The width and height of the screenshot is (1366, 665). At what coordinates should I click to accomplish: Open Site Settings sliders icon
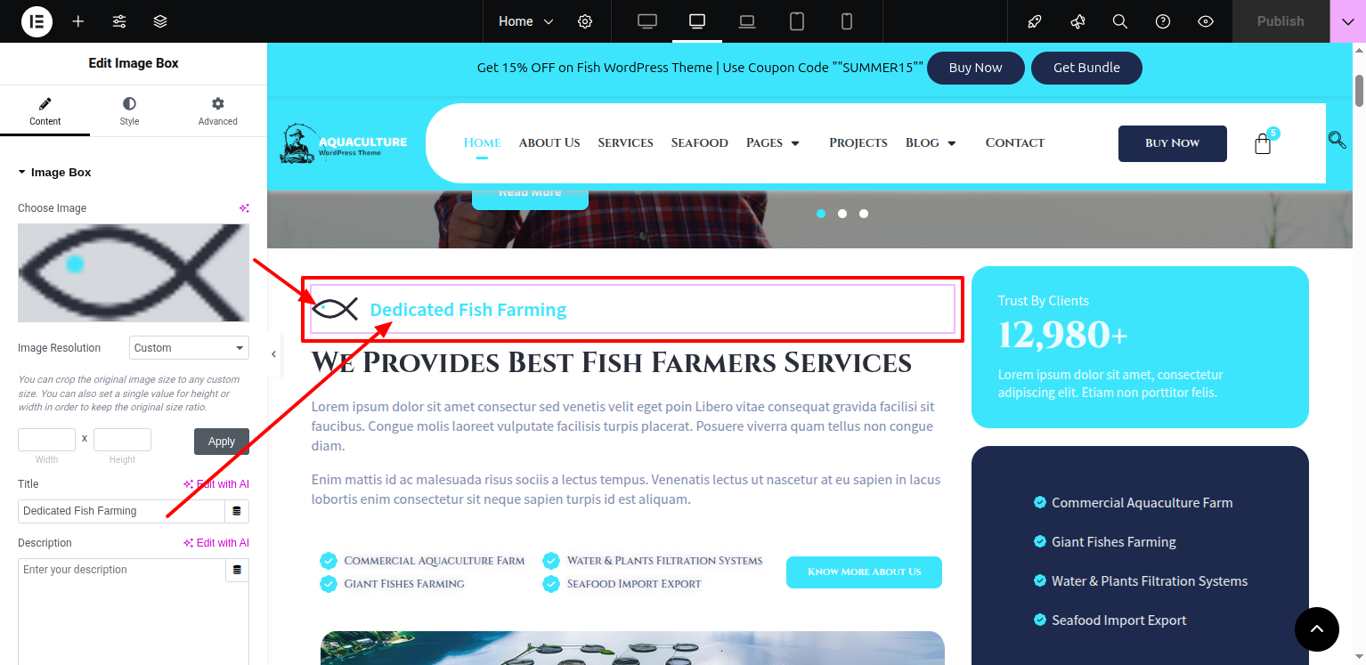(x=119, y=21)
